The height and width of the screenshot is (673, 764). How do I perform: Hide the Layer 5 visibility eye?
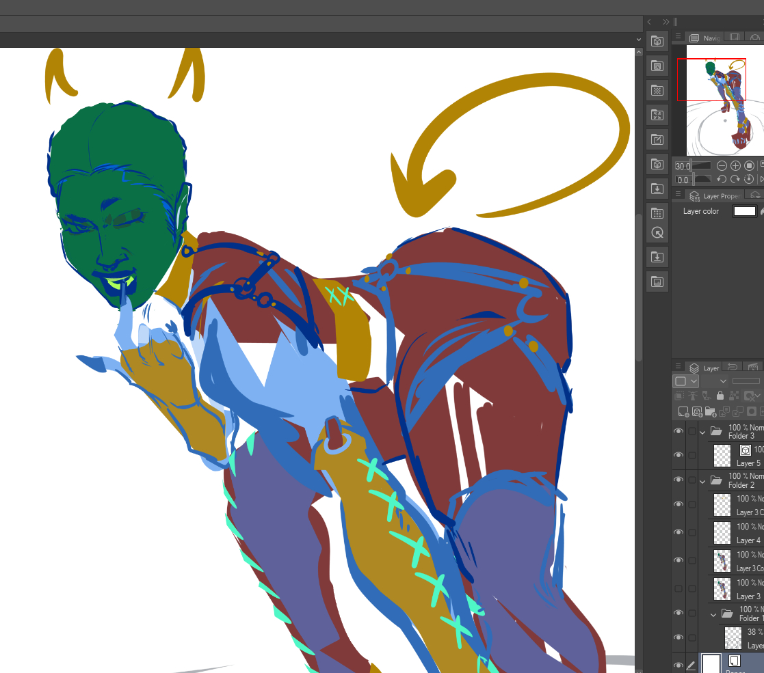[x=679, y=455]
